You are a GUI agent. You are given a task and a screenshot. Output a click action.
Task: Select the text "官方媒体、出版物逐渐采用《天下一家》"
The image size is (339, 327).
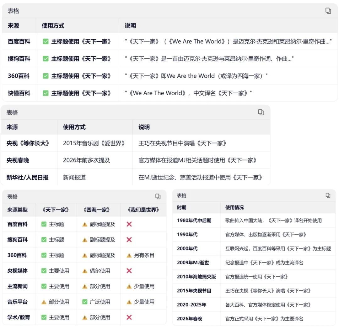tap(266, 235)
